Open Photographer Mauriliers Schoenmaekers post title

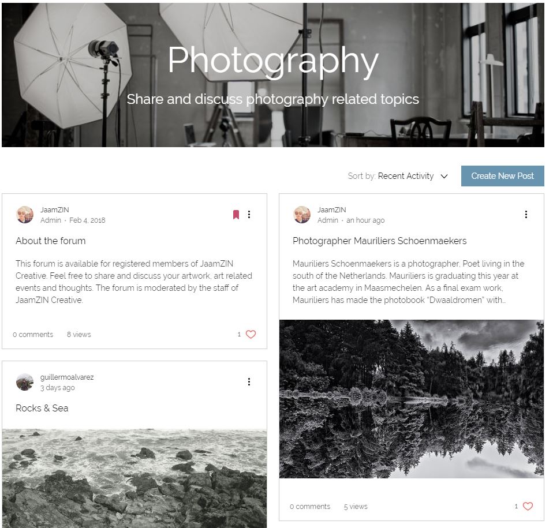tap(379, 241)
